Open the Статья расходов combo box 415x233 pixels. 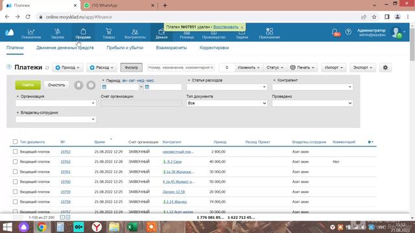227,87
